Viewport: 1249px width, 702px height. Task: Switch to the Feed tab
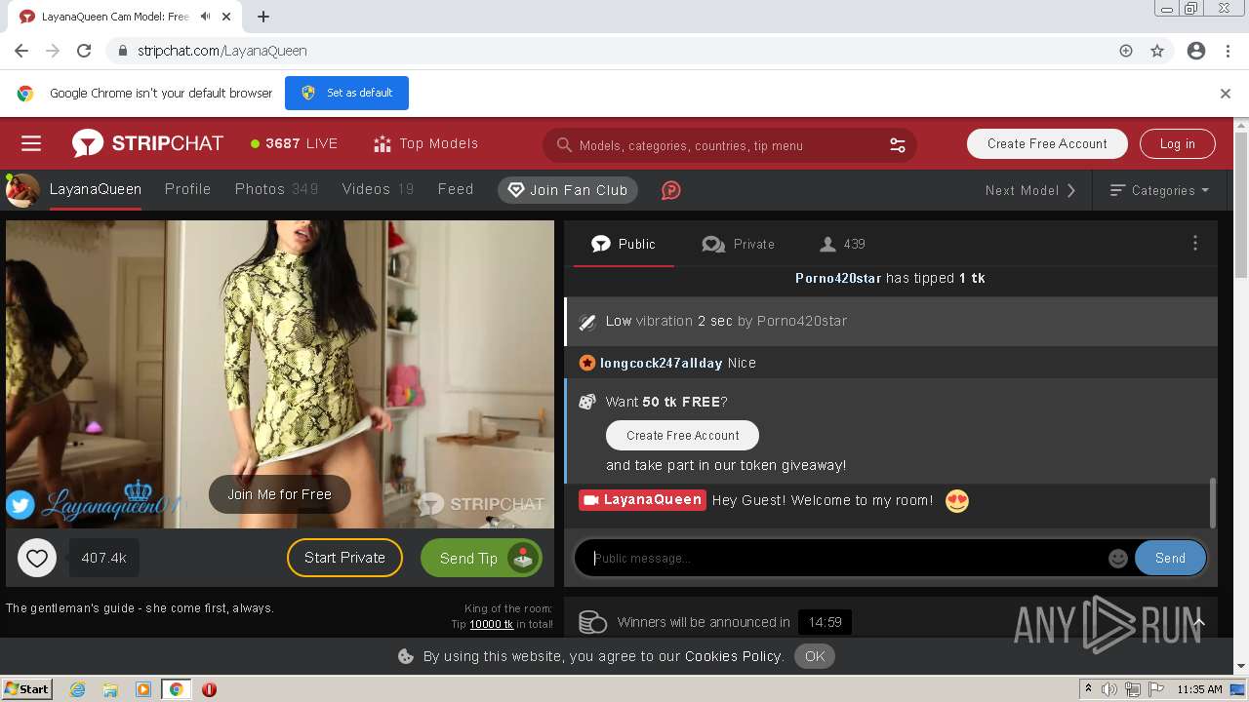click(456, 189)
